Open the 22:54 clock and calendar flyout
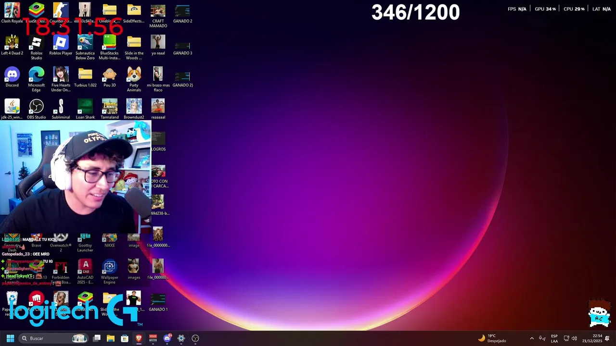This screenshot has height=346, width=616. [x=592, y=338]
